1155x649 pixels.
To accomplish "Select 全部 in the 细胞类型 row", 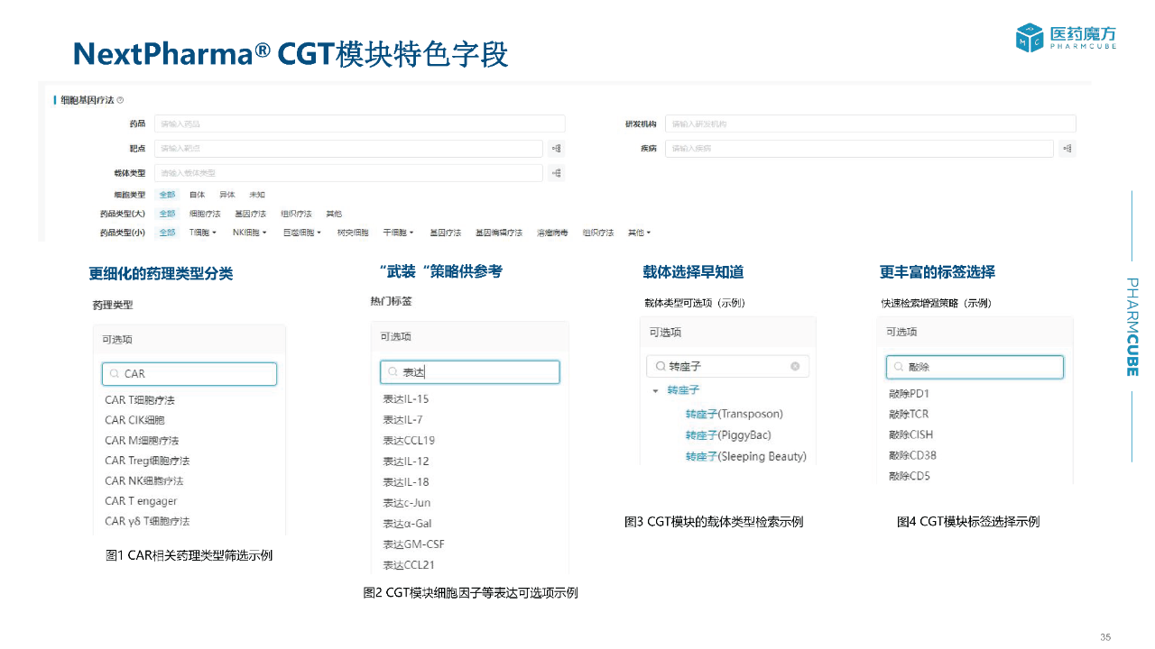I will [167, 195].
